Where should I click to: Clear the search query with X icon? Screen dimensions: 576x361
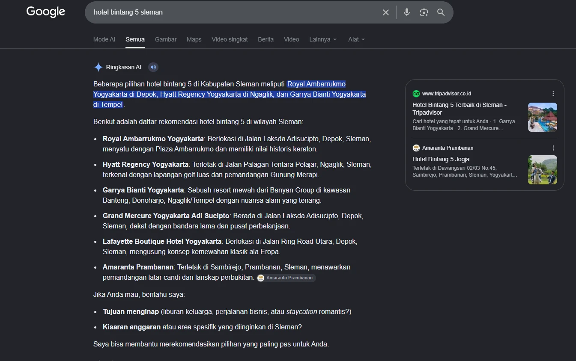point(386,12)
